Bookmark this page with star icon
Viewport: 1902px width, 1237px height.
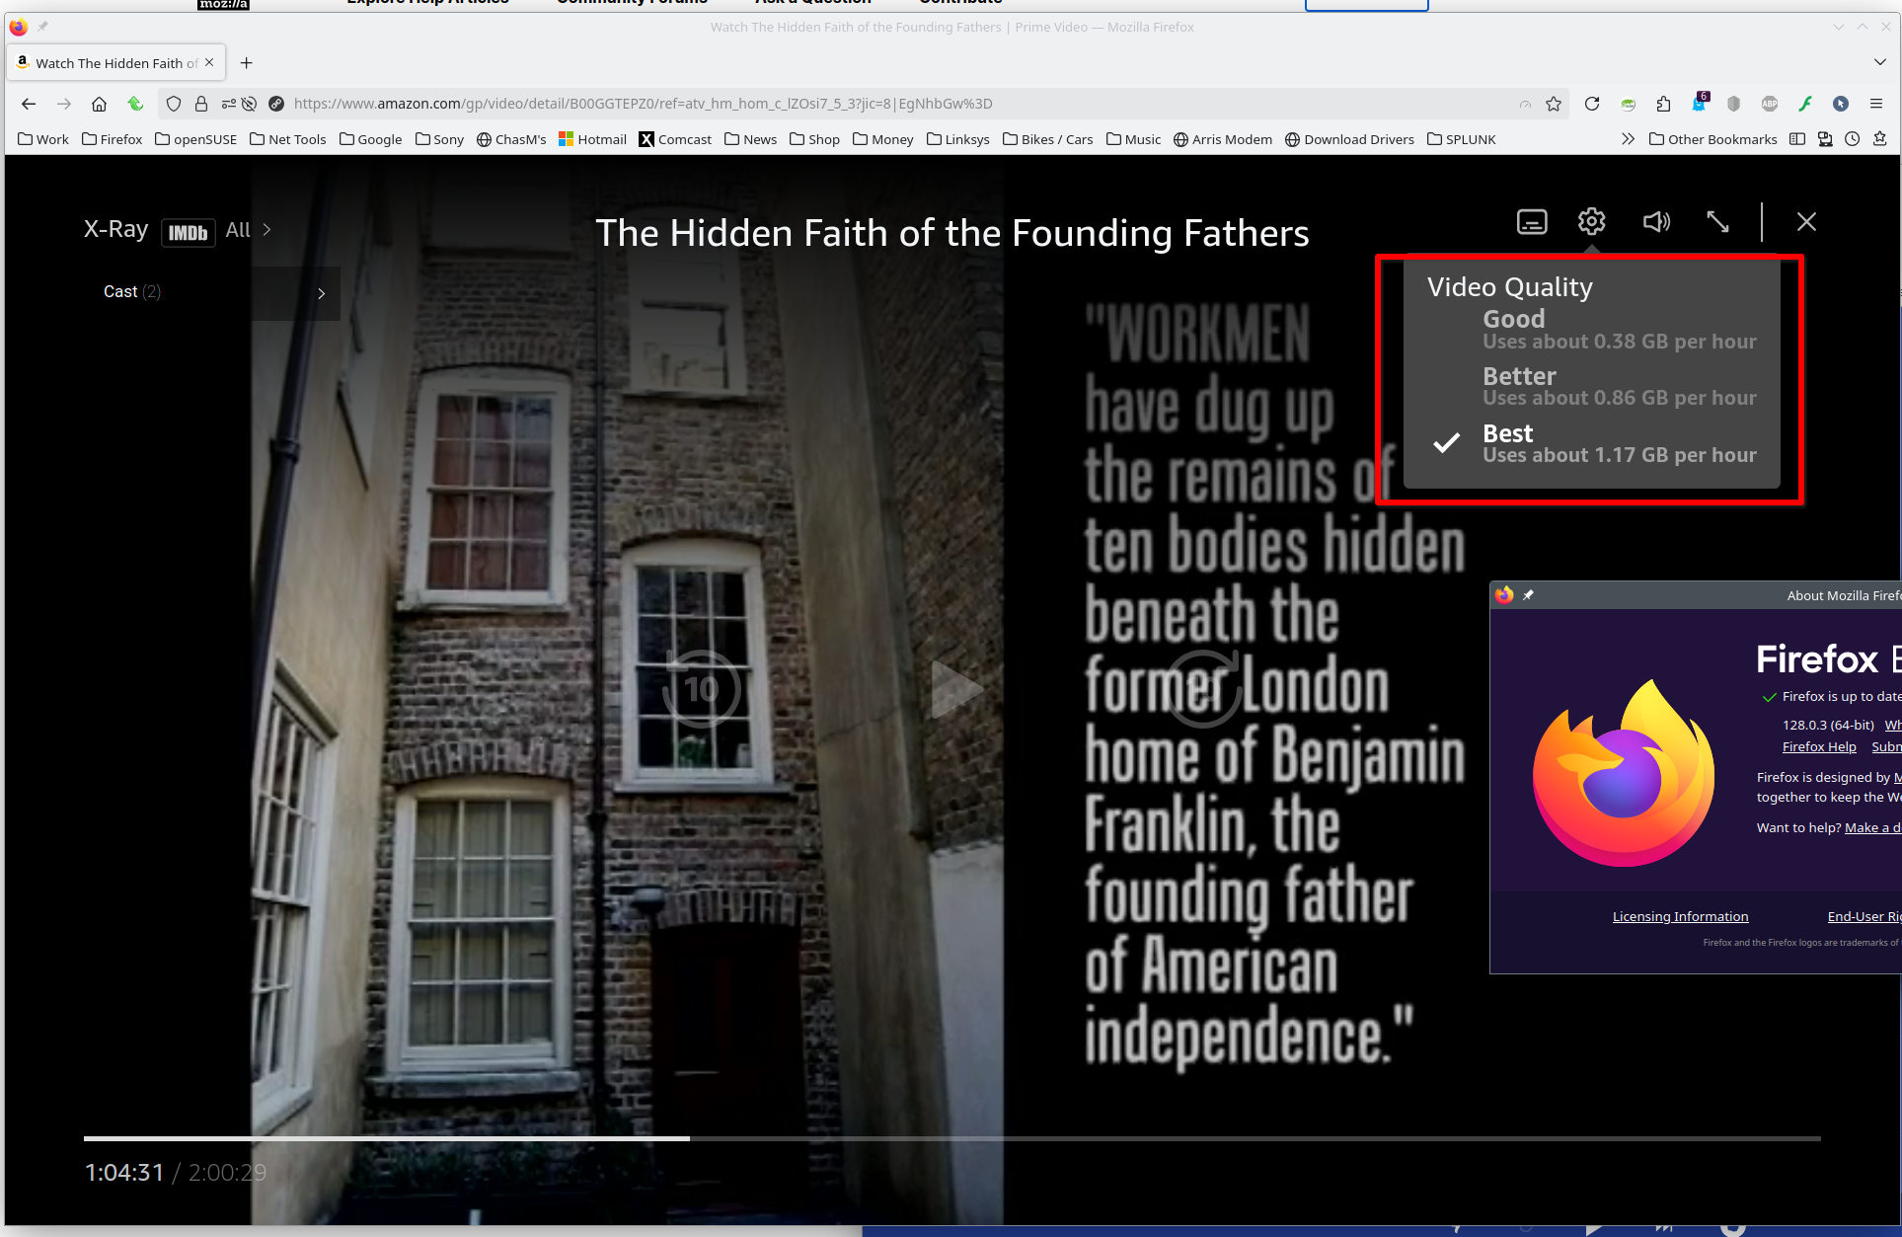[x=1554, y=104]
